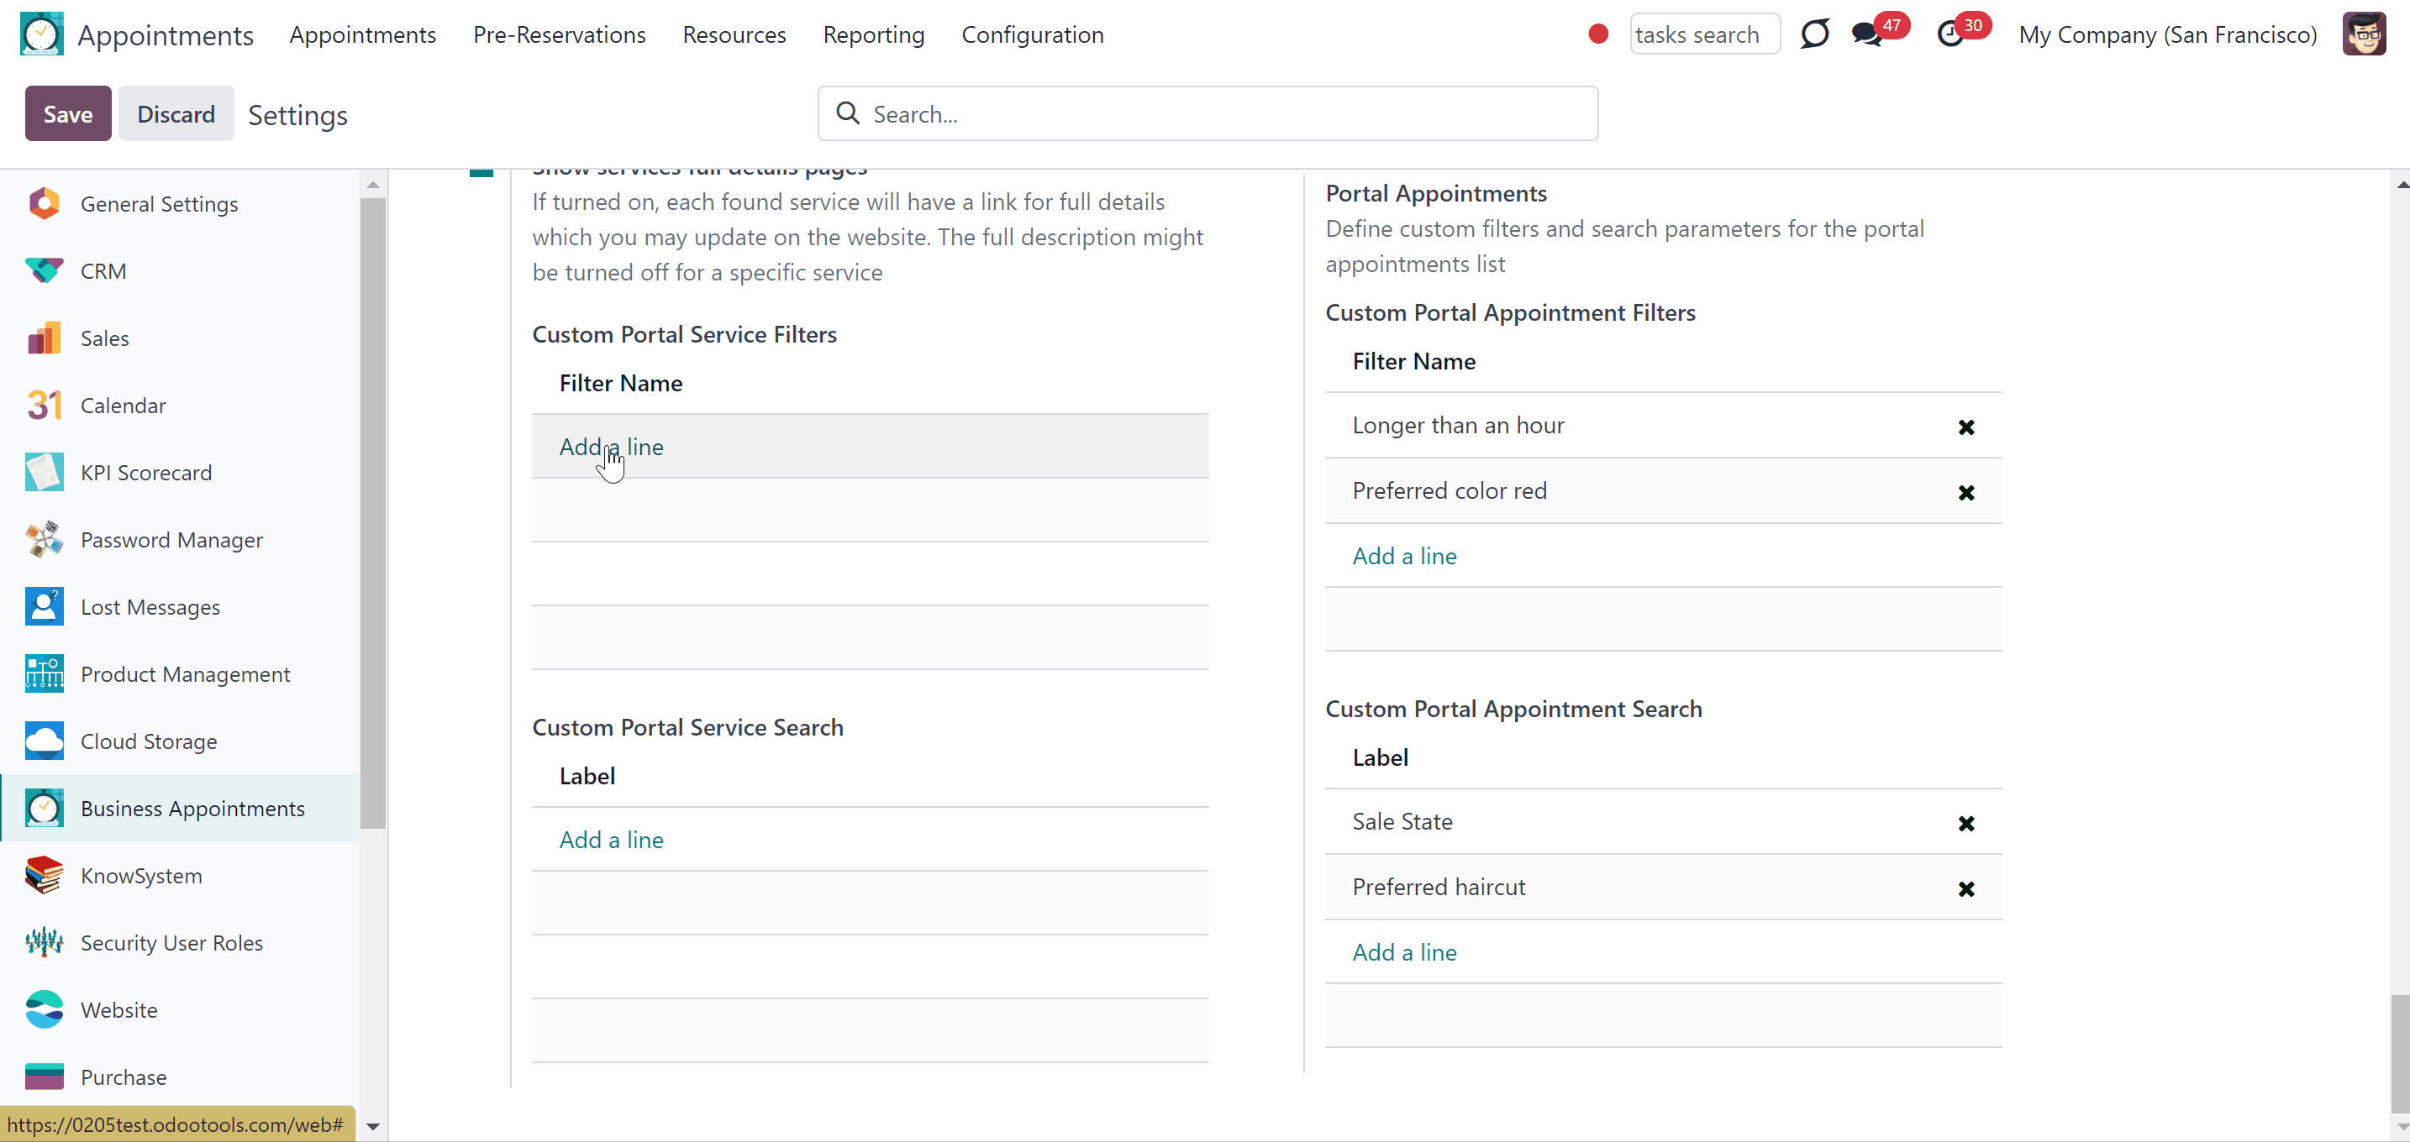Select the Sales bar chart icon
This screenshot has width=2410, height=1142.
(x=44, y=338)
